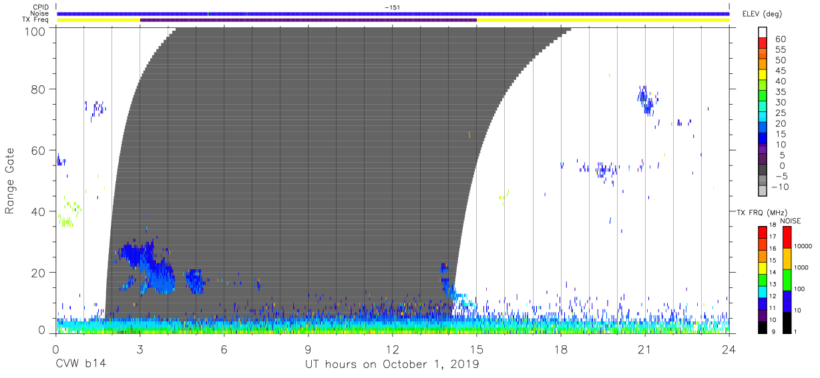The width and height of the screenshot is (820, 378).
Task: Click the green segment of the NOISE color bar
Action: (787, 279)
